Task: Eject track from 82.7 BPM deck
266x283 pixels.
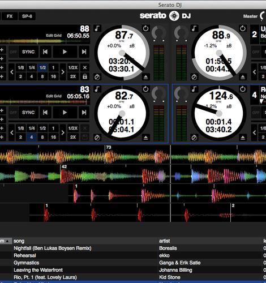Action: tap(145, 138)
